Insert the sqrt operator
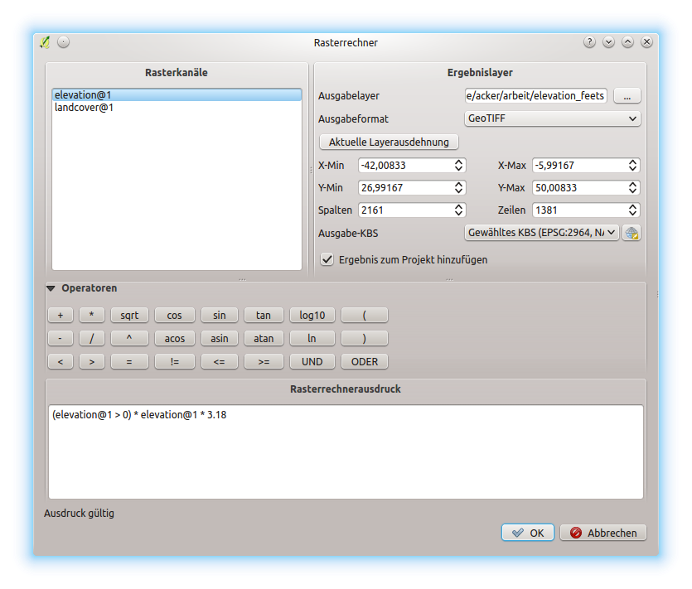 [x=129, y=316]
